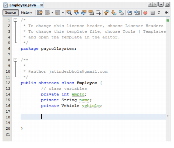Click the Back navigation arrow icon

47,13
